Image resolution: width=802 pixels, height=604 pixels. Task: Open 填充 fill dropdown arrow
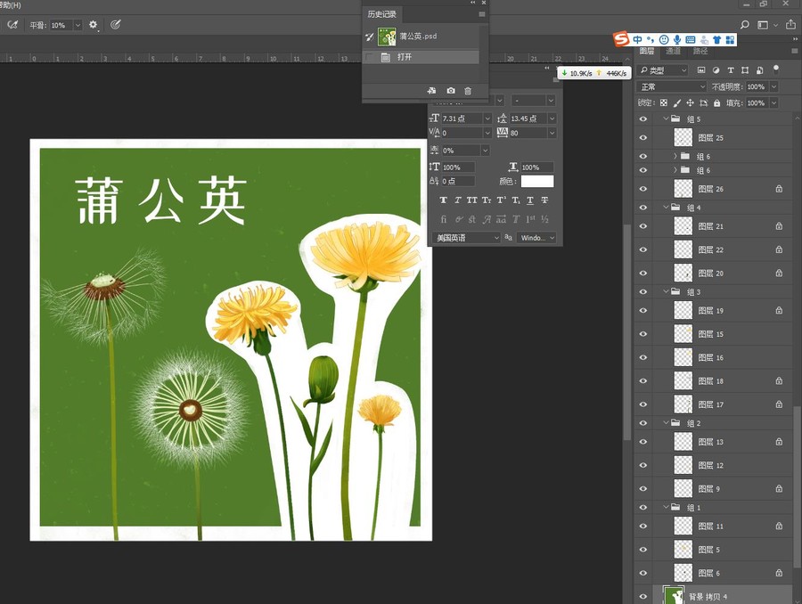[x=773, y=102]
